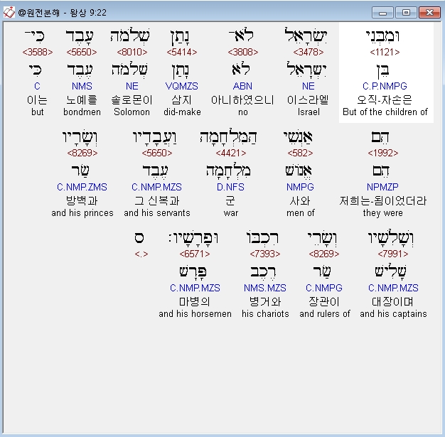This screenshot has height=437, width=445.
Task: Click Korean gloss 저희는-됨이었더라
Action: point(383,201)
